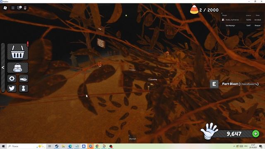The height and width of the screenshot is (149, 265).
Task: Click the white glove hand icon
Action: click(x=209, y=131)
